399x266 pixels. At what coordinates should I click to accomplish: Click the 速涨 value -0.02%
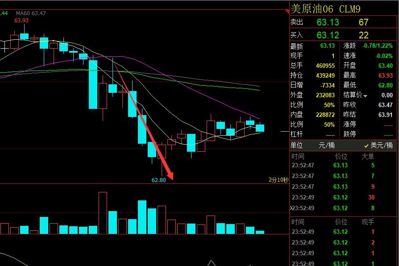(384, 56)
